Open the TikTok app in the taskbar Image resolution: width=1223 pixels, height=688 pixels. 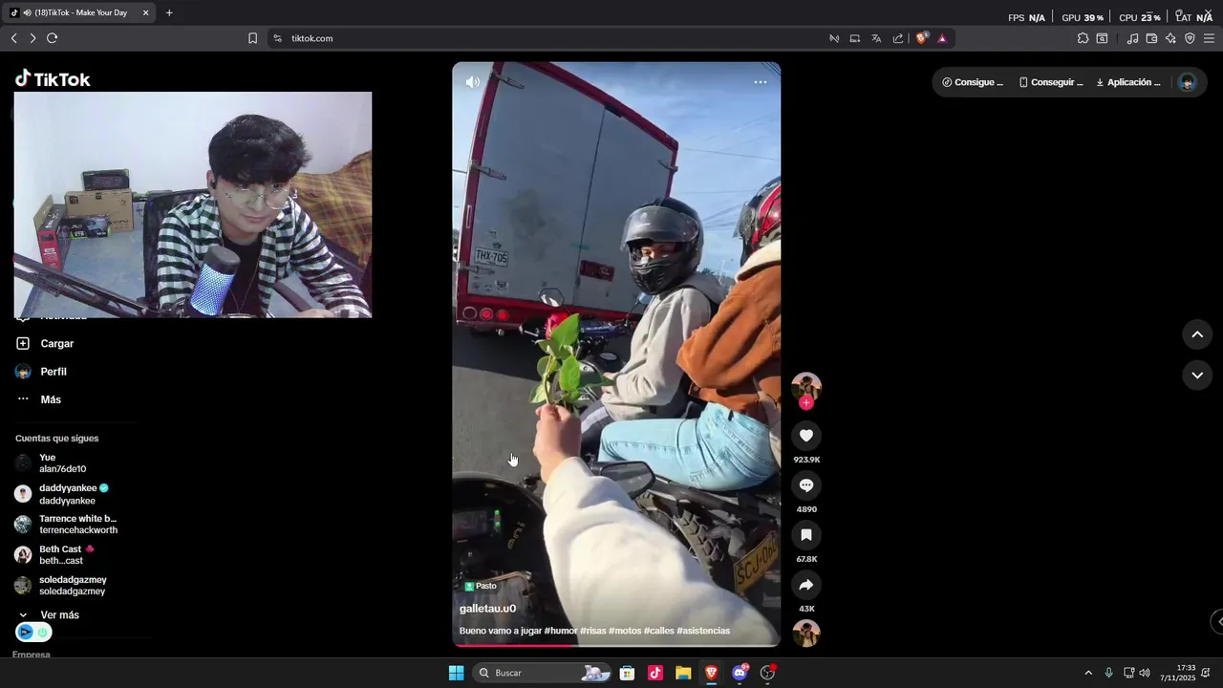(655, 673)
